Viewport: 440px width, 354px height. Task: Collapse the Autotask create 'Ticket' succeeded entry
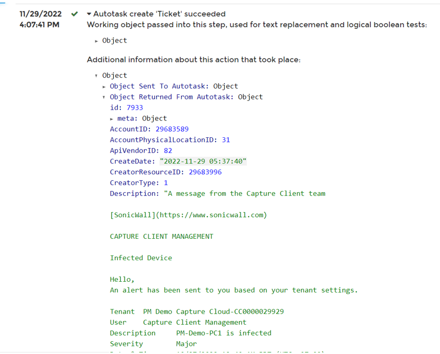click(90, 14)
